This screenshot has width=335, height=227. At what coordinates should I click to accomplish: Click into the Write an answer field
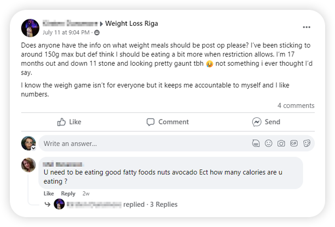(x=137, y=144)
